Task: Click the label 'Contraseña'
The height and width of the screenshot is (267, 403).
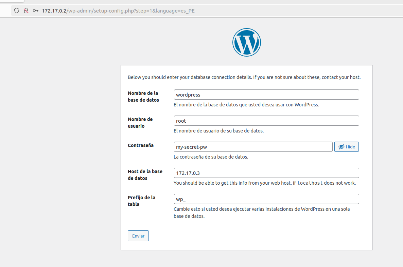Action: [141, 145]
